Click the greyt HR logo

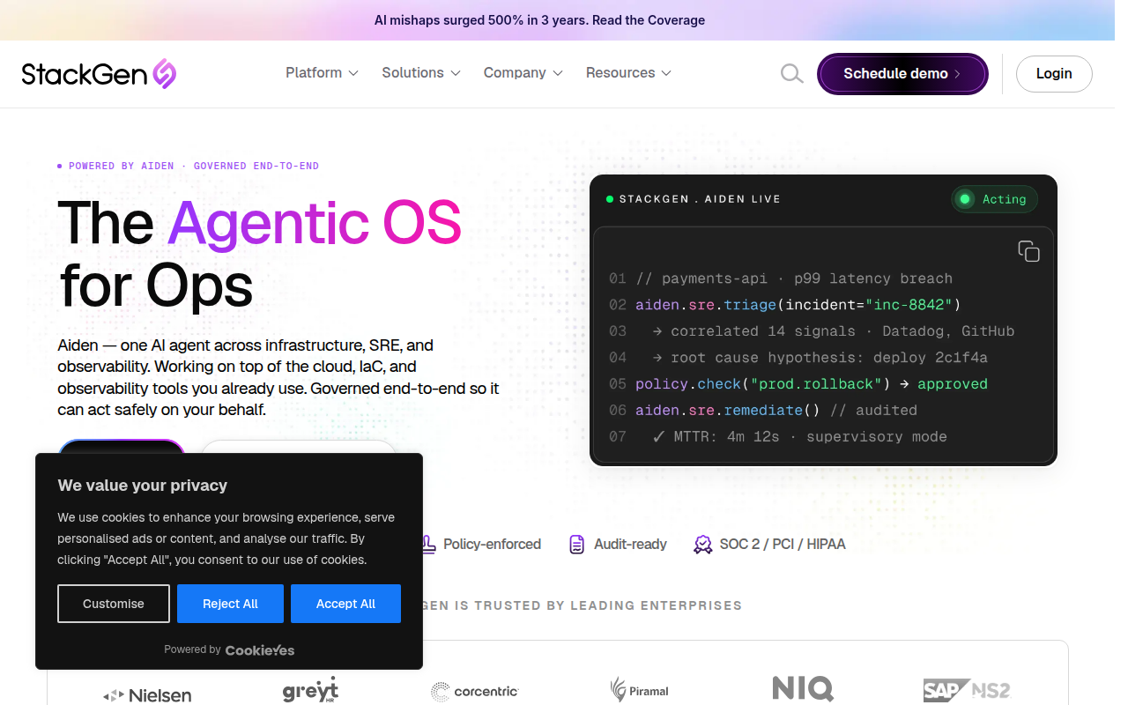[x=310, y=691]
